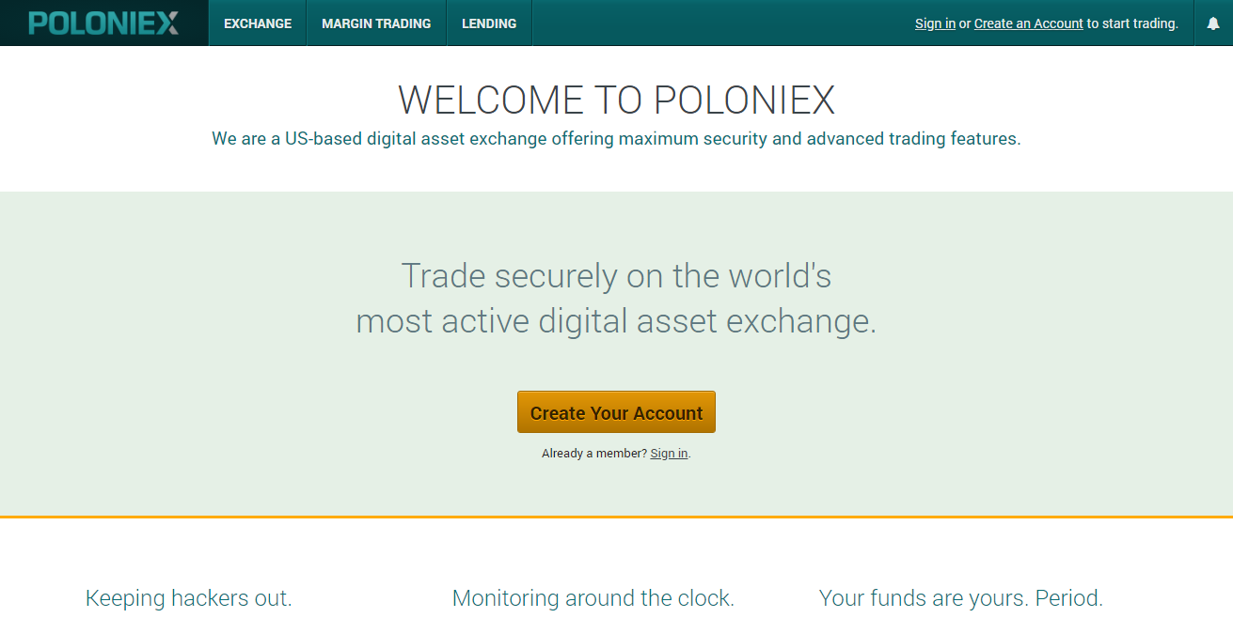The width and height of the screenshot is (1233, 618).
Task: Click the 'Trade securely on the world's' line
Action: (616, 276)
